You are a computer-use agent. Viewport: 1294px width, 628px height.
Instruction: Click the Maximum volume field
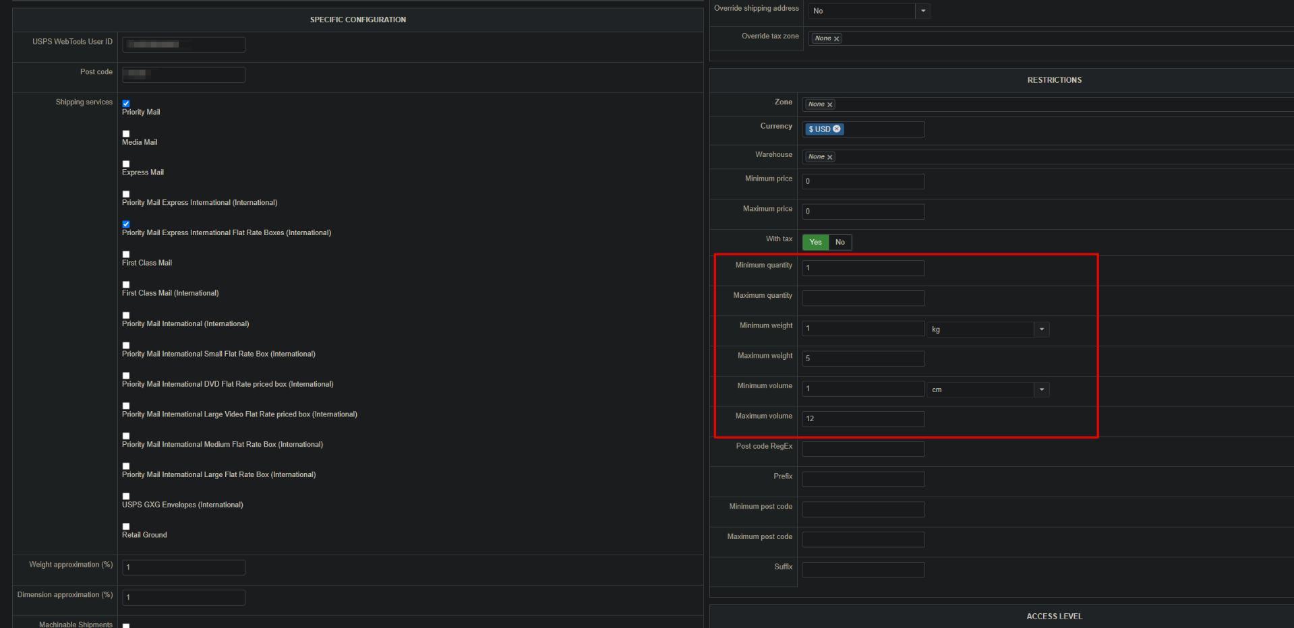(x=863, y=418)
